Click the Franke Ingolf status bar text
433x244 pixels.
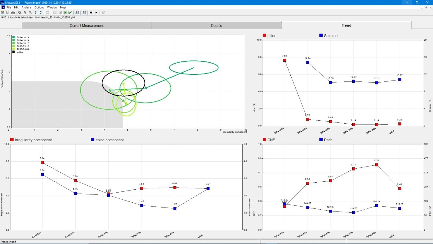8,242
